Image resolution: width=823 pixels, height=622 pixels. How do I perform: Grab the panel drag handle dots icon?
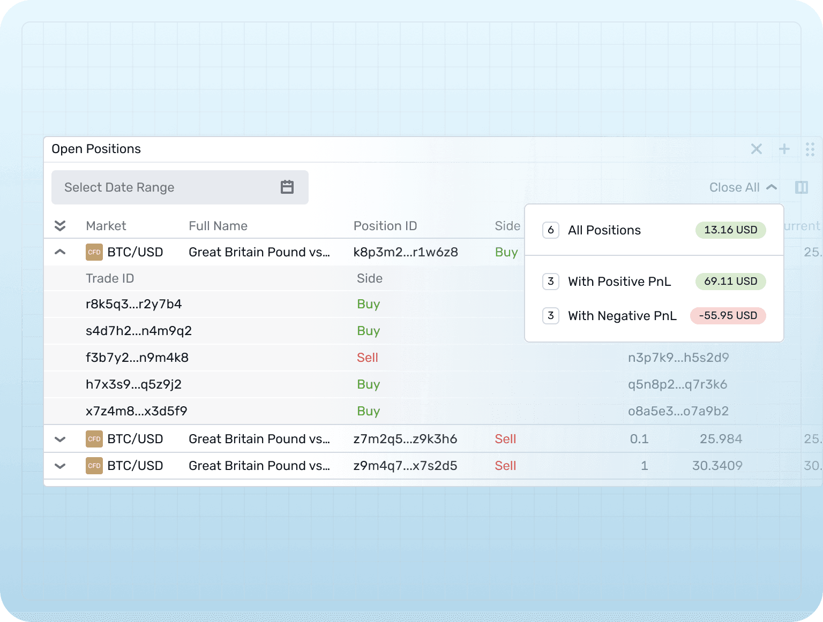[810, 149]
